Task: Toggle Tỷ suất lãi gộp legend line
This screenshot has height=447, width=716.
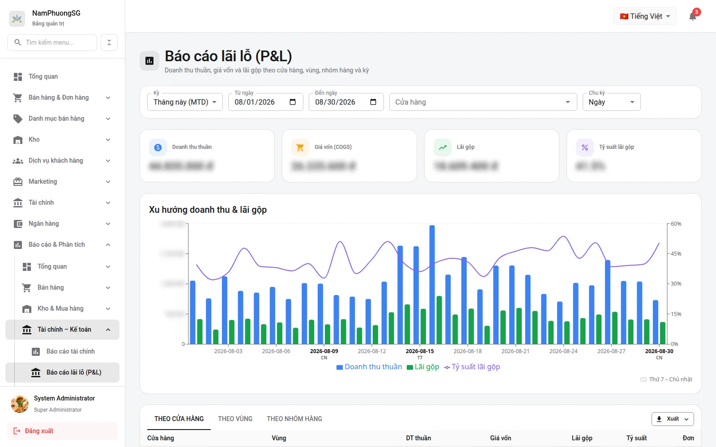Action: [472, 367]
